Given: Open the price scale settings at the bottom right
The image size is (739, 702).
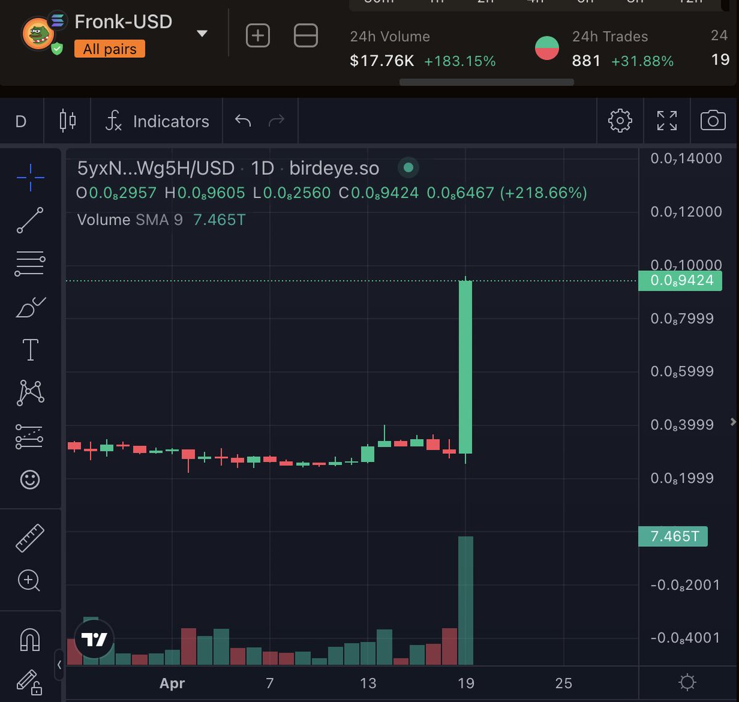Looking at the screenshot, I should (687, 682).
